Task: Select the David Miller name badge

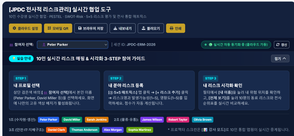Action: coord(72,120)
